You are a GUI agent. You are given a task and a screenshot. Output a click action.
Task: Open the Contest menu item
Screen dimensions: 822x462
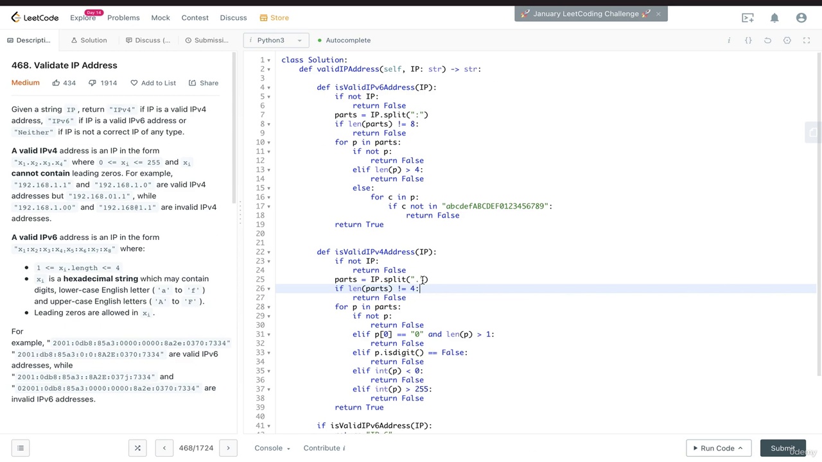click(195, 18)
